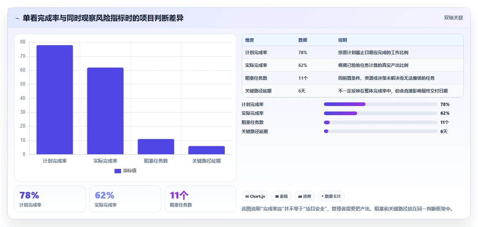
Task: Click the 关键路径延期 x-axis label
Action: pyautogui.click(x=207, y=161)
